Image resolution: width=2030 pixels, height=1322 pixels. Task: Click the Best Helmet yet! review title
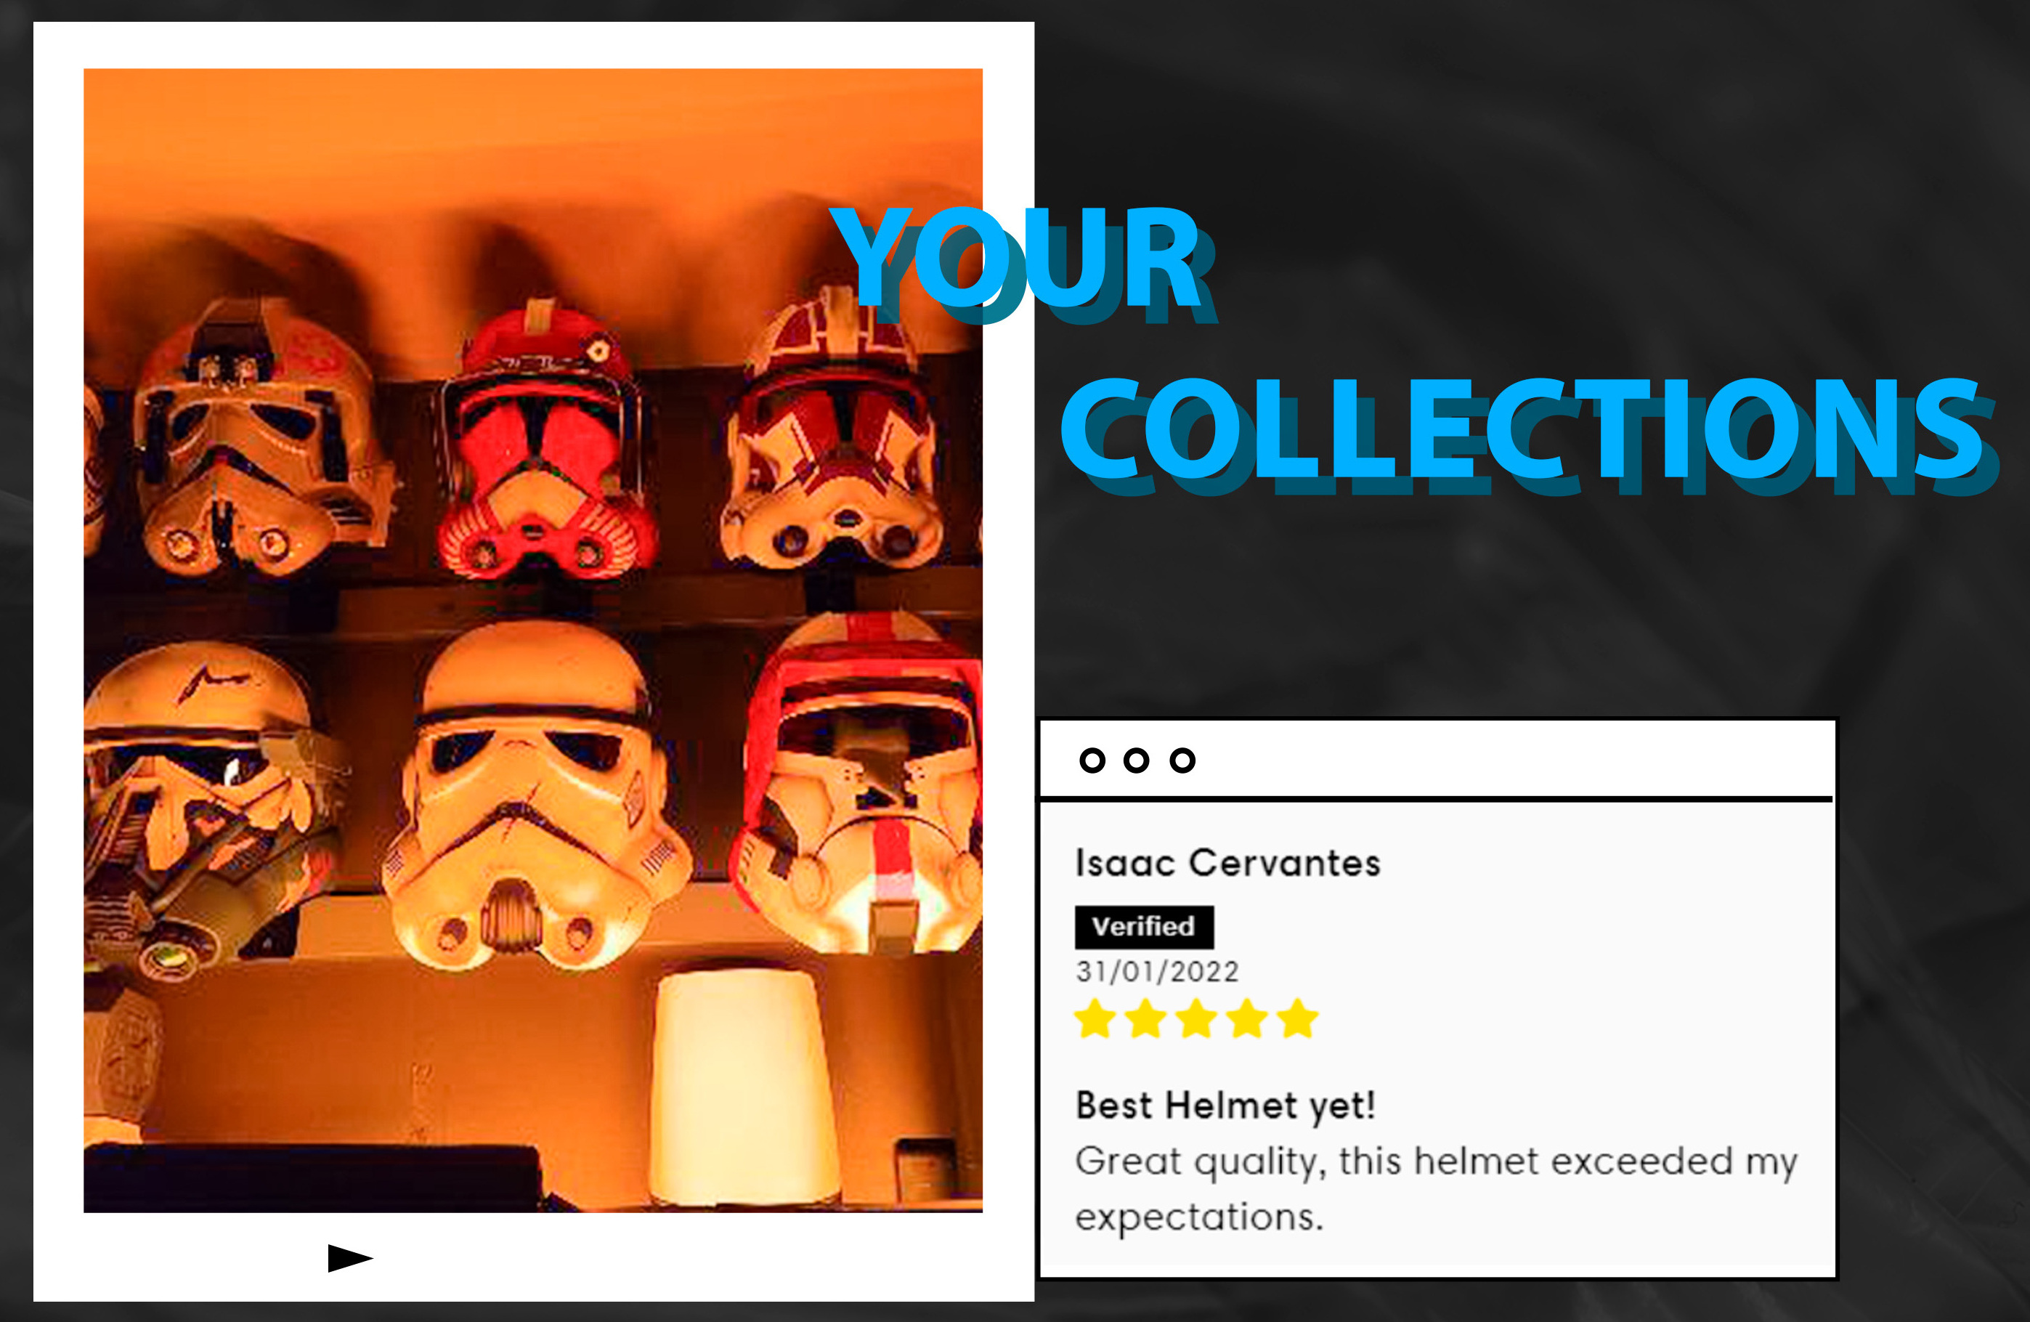coord(1226,1106)
